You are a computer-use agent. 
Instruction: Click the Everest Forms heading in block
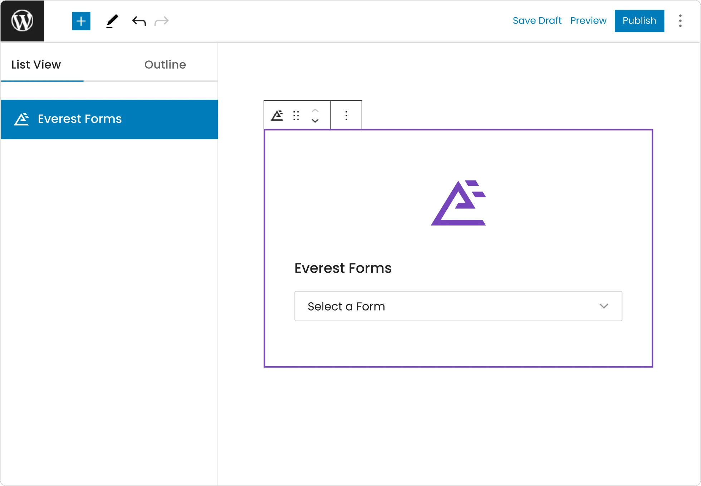343,268
